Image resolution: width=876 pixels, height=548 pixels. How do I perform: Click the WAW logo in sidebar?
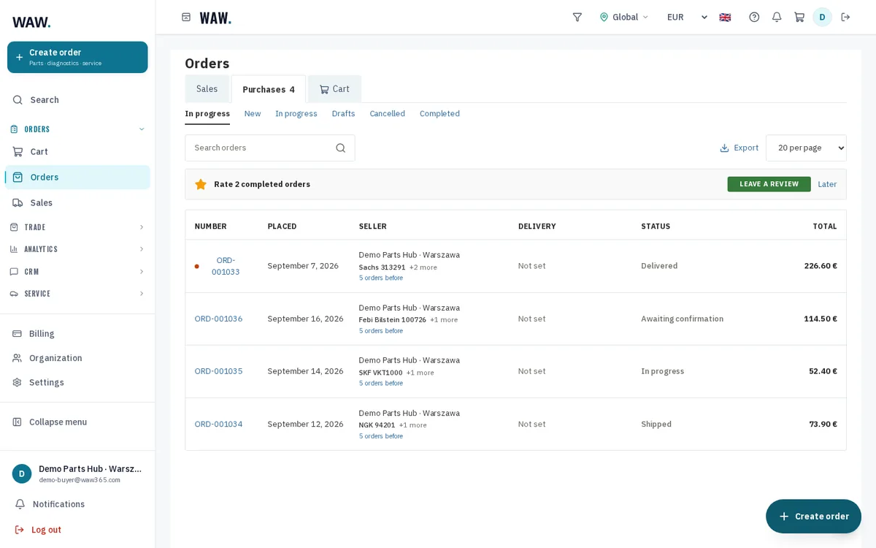31,22
